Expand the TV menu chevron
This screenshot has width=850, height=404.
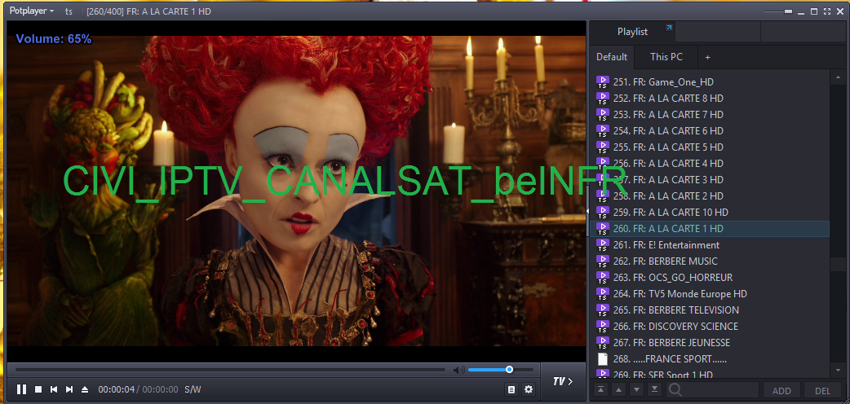coord(563,381)
